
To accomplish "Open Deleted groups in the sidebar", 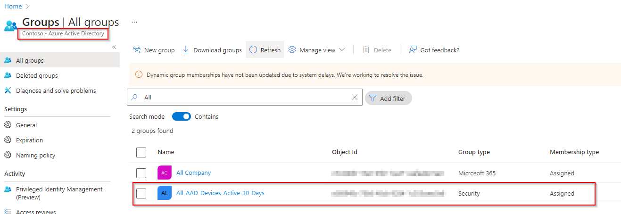I will click(x=37, y=75).
